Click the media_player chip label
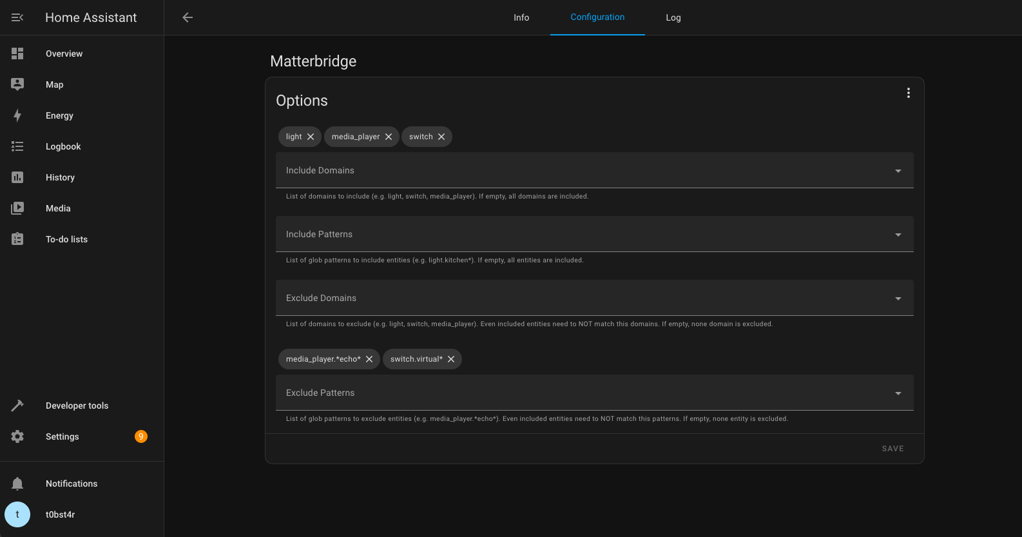 (356, 137)
